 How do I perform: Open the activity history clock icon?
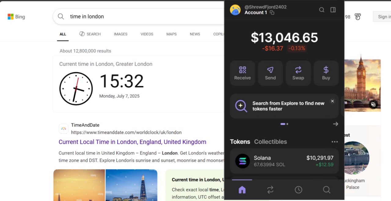coord(298,190)
